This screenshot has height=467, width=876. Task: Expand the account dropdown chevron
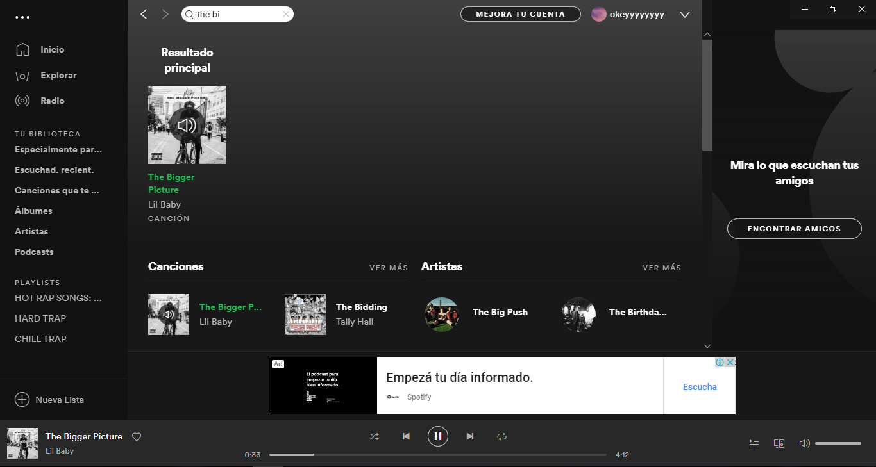pos(684,15)
